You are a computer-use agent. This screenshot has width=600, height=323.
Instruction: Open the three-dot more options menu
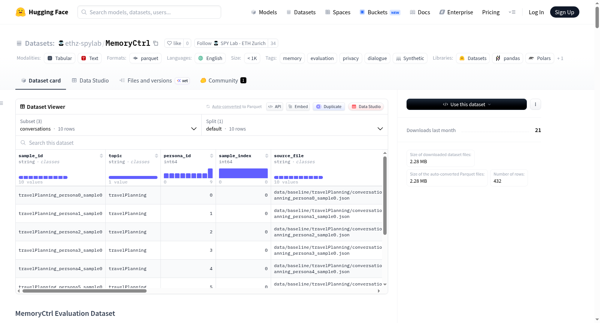click(535, 104)
